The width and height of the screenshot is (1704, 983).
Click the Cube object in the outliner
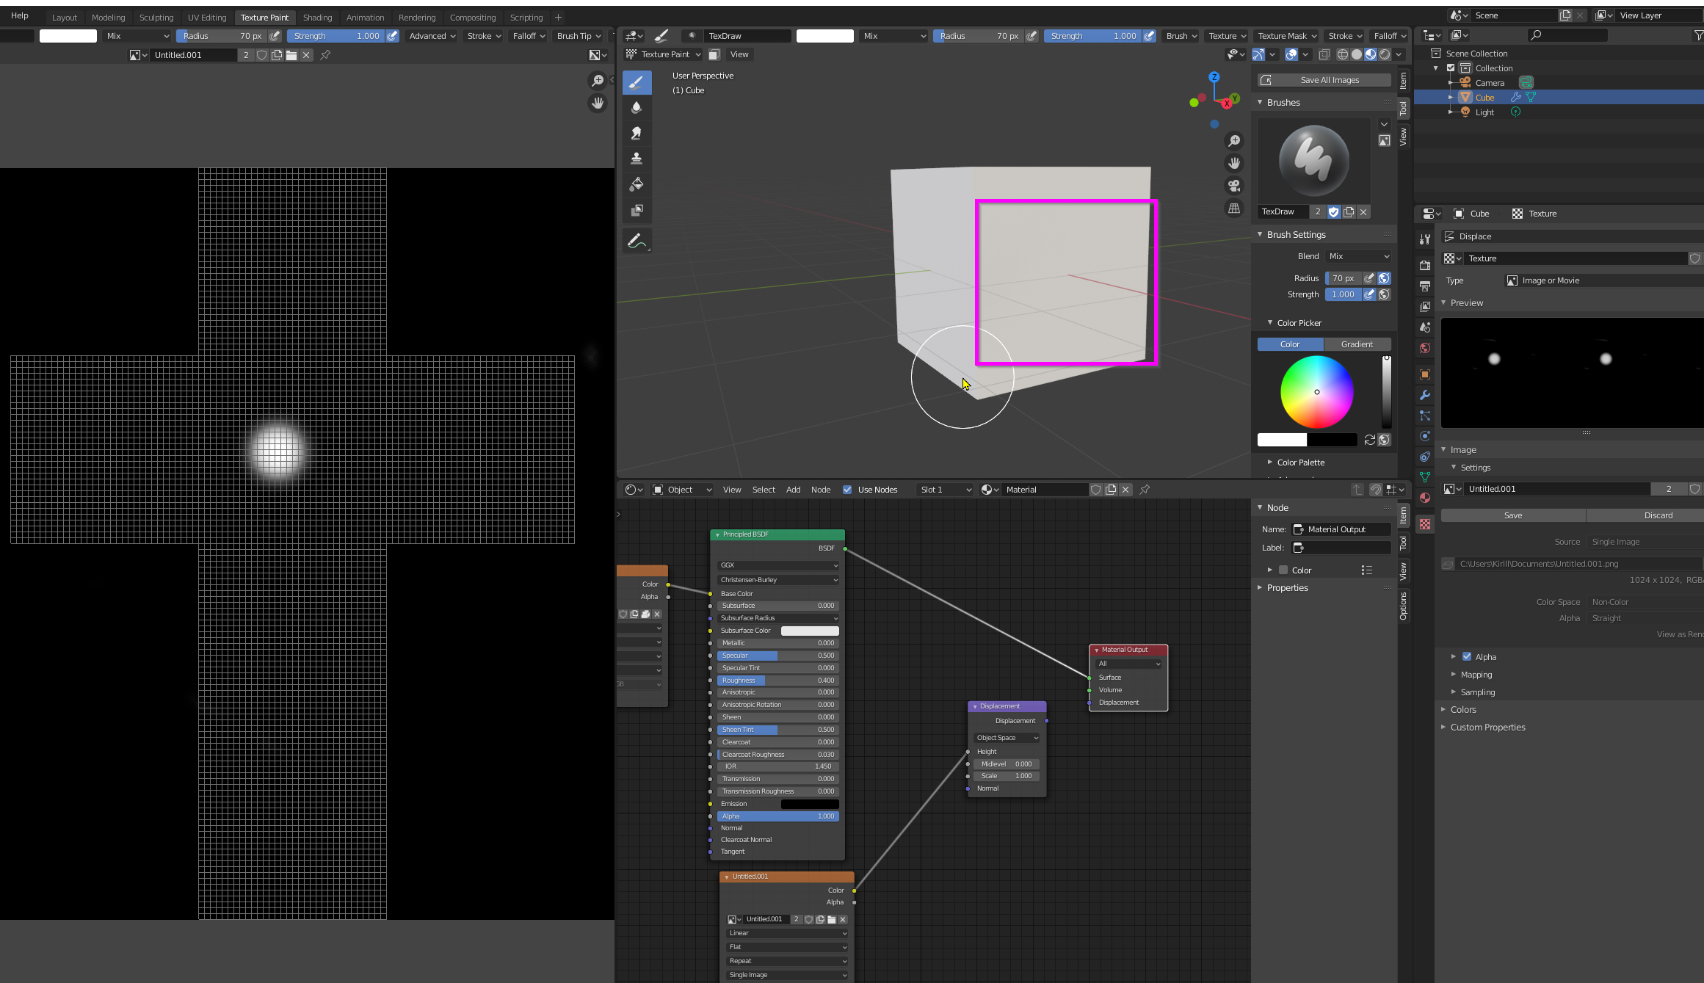point(1484,98)
